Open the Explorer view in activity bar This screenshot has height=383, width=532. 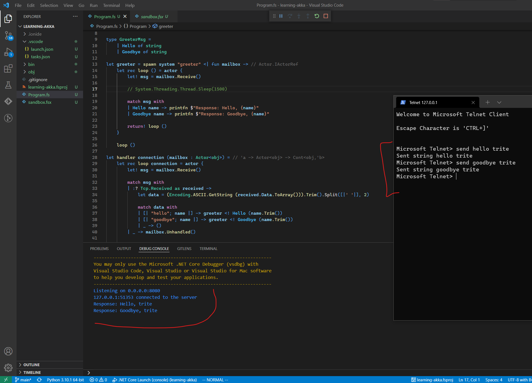click(x=8, y=19)
